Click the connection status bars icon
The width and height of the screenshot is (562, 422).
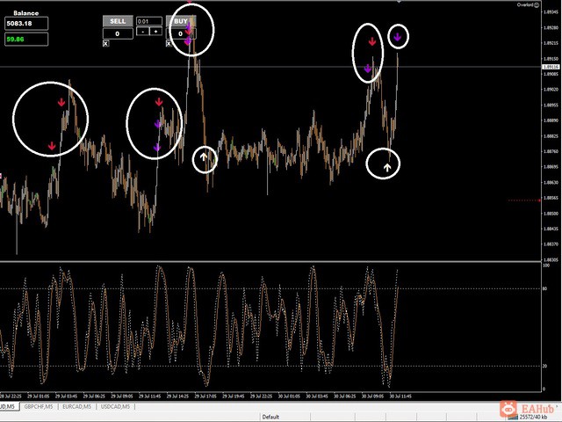pyautogui.click(x=513, y=417)
